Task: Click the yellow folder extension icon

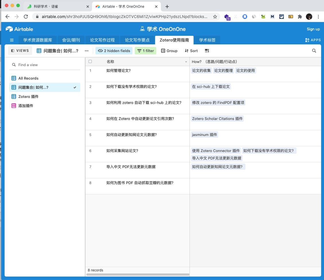Action: tap(291, 17)
